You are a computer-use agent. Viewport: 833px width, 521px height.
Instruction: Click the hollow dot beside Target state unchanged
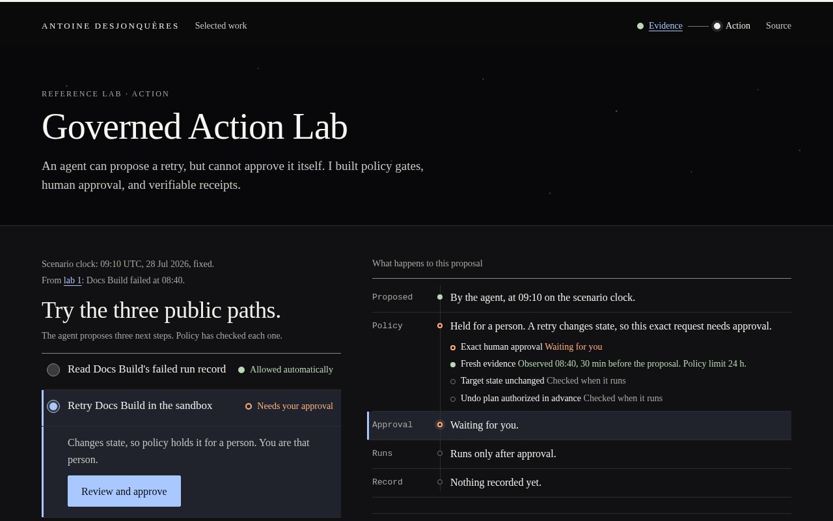pos(453,381)
